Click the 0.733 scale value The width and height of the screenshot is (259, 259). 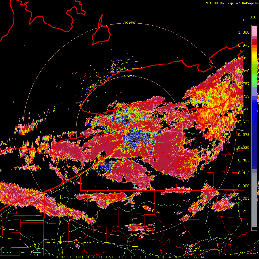244,96
